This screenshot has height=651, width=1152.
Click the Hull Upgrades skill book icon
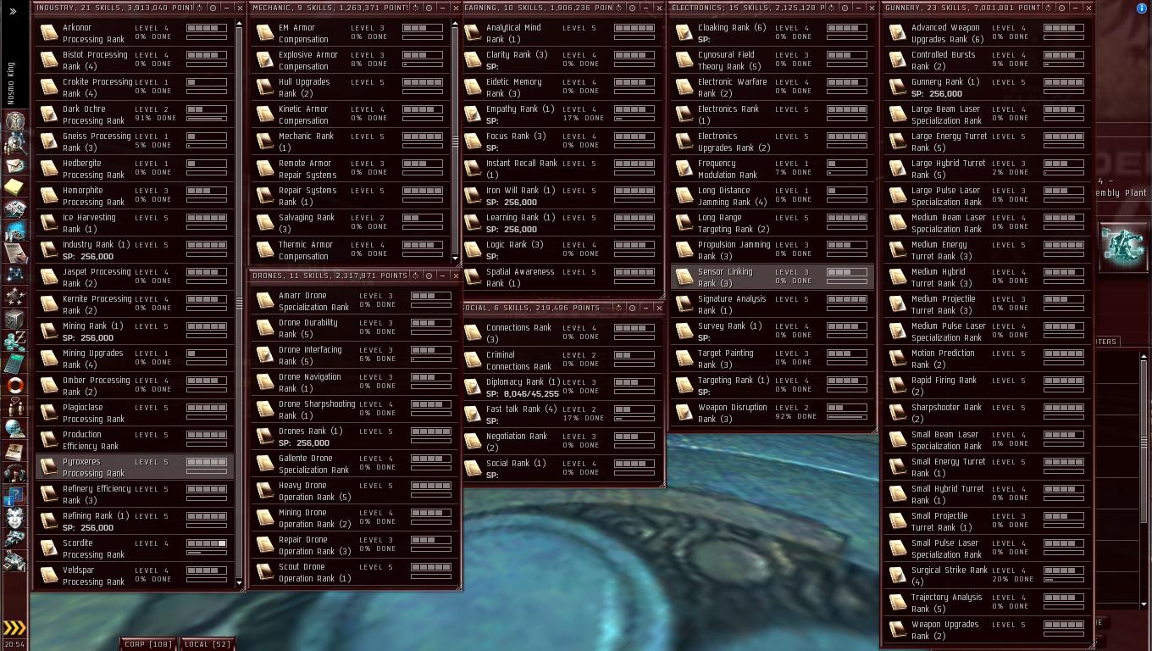tap(265, 87)
